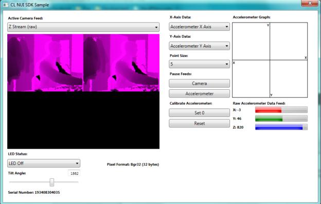Click the Pixel Format: Bgr32 (32 bytes) text
The width and height of the screenshot is (321, 204).
[x=133, y=165]
